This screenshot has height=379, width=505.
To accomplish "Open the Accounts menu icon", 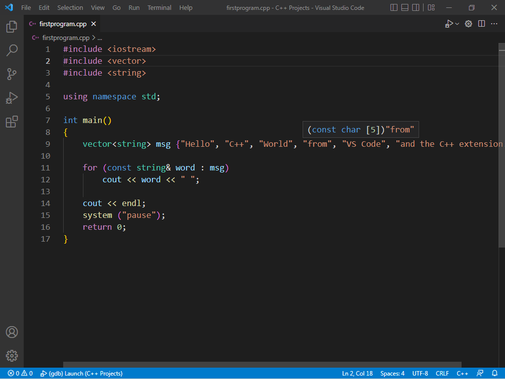I will pyautogui.click(x=11, y=332).
